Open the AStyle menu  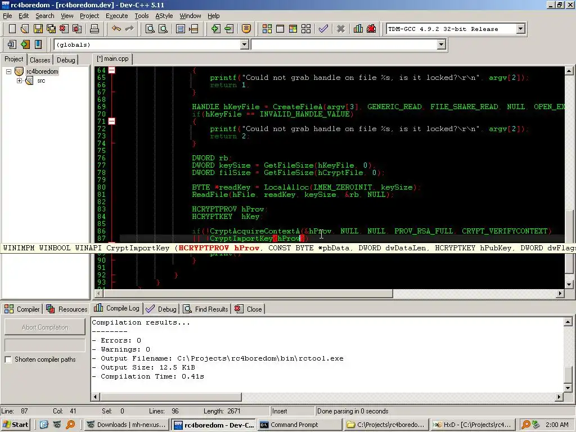164,16
